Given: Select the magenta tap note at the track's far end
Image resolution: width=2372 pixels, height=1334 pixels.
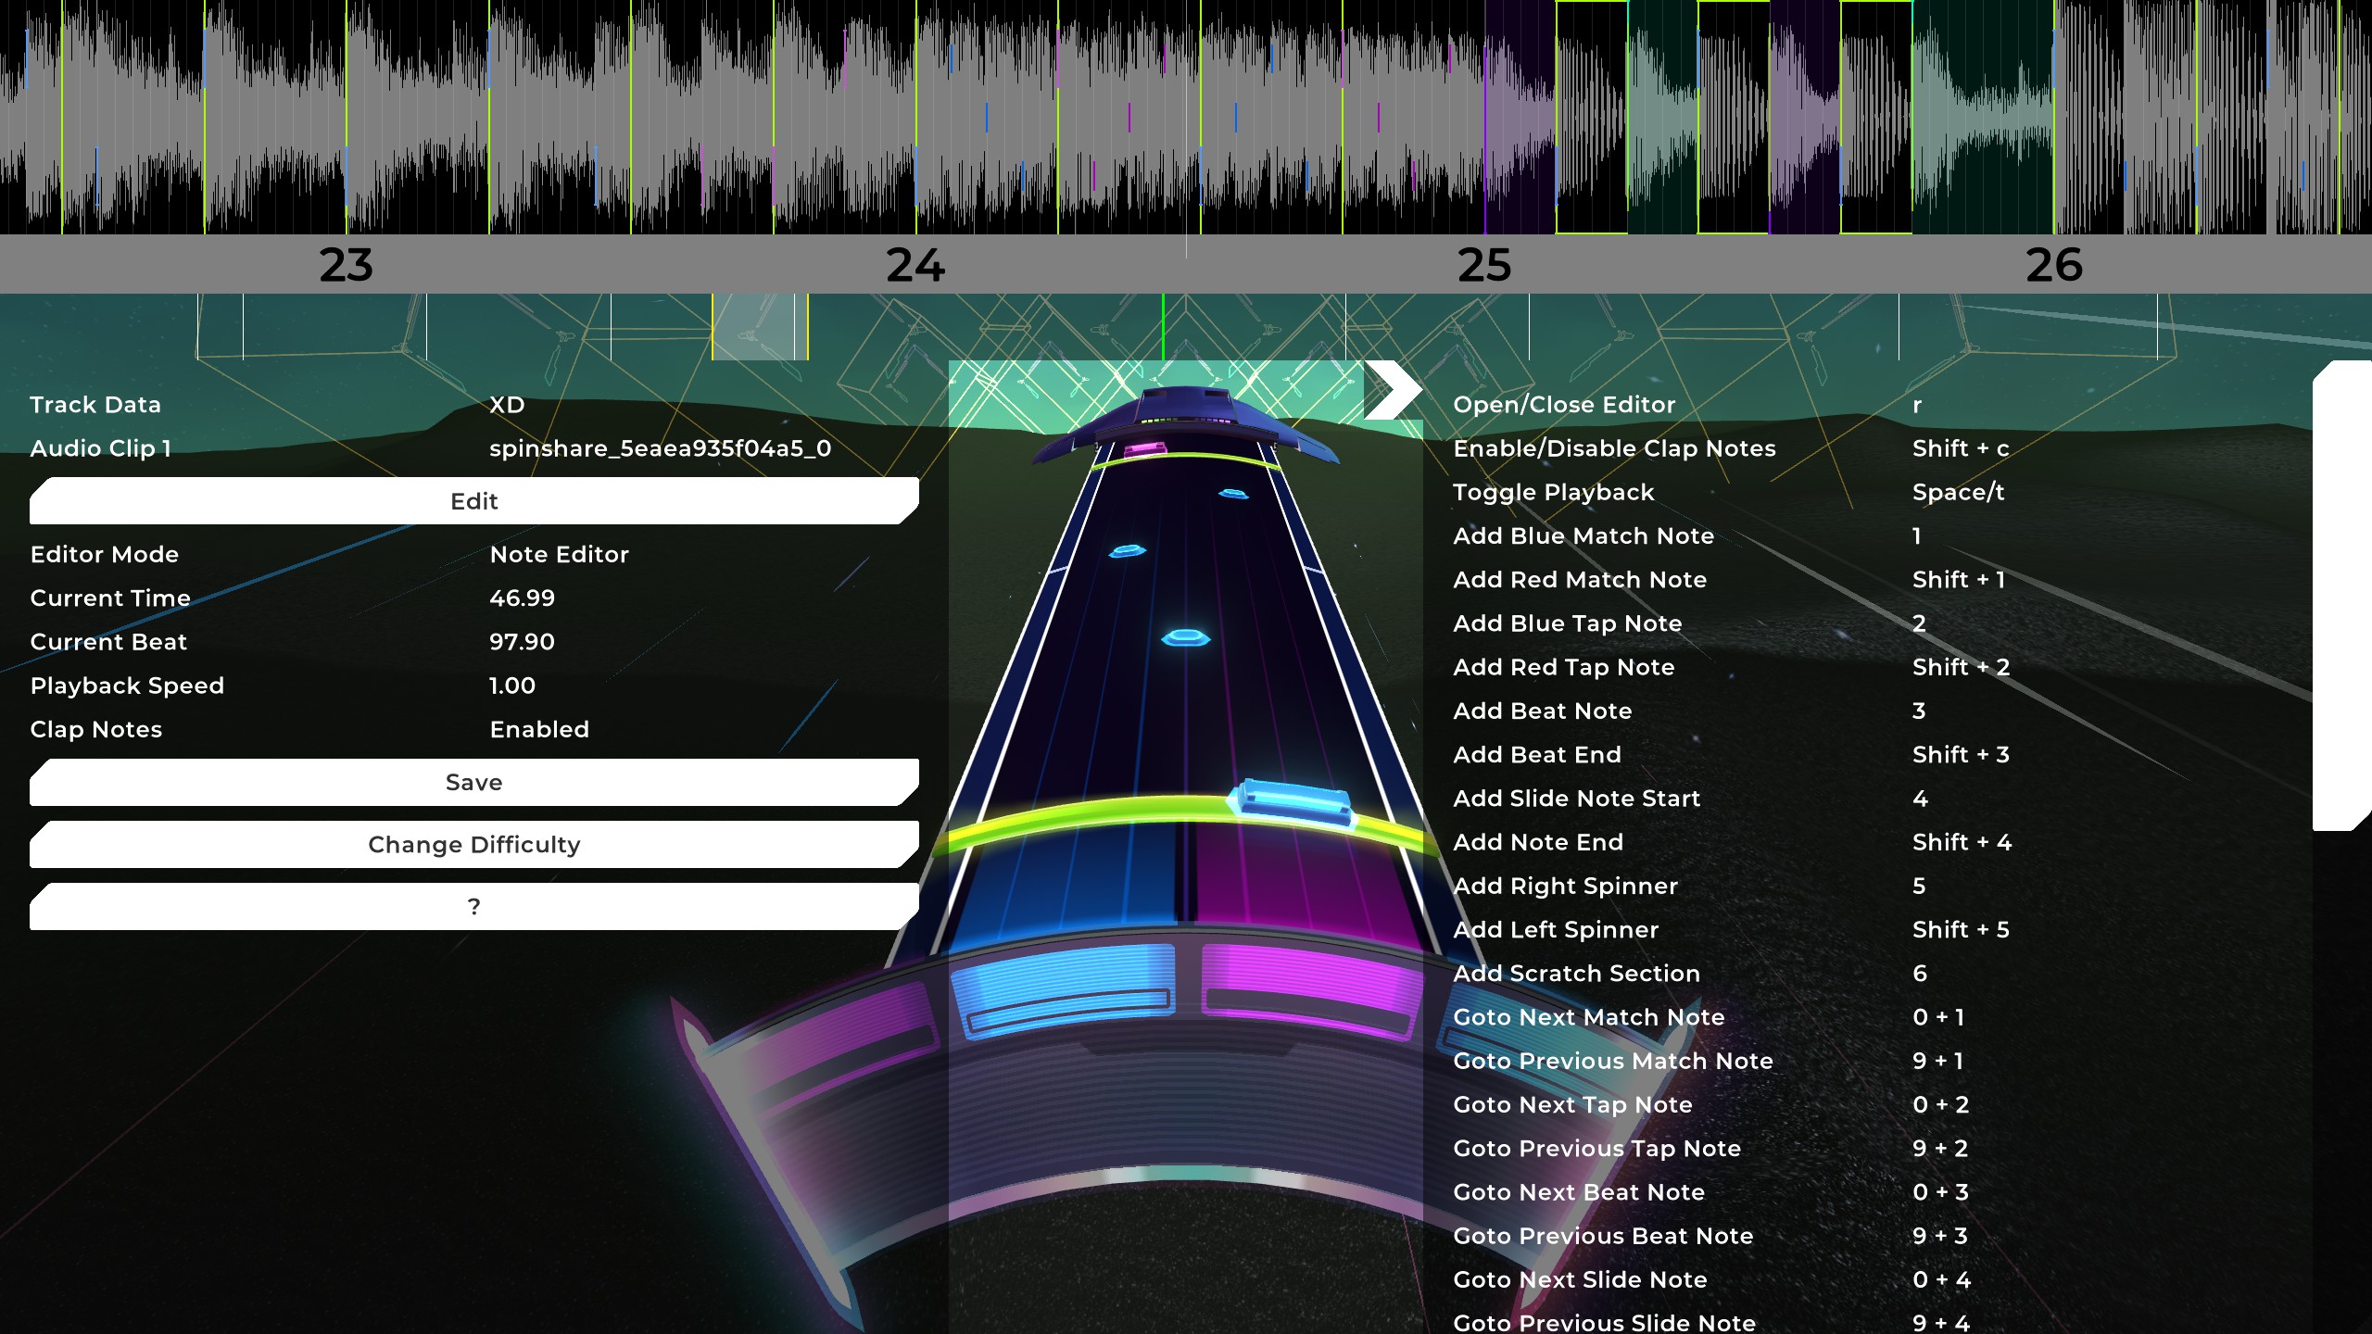Looking at the screenshot, I should [1143, 449].
